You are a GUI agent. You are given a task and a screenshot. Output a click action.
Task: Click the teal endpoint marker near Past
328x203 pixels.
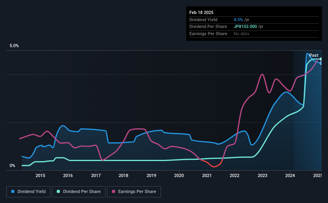tap(321, 59)
